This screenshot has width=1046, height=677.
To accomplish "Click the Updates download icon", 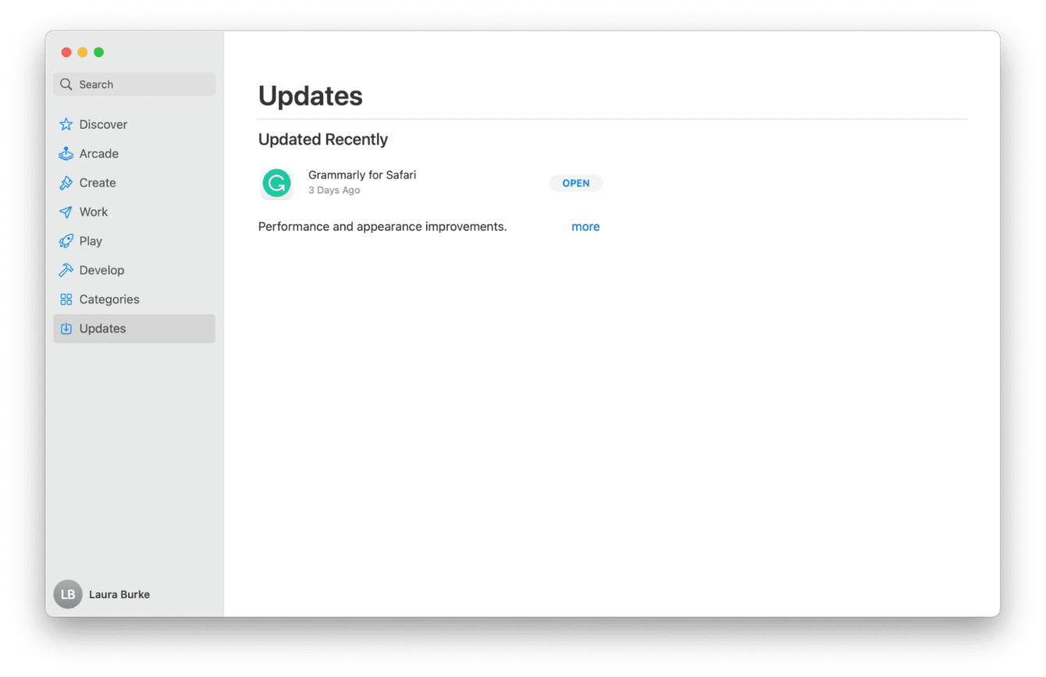I will pos(66,329).
